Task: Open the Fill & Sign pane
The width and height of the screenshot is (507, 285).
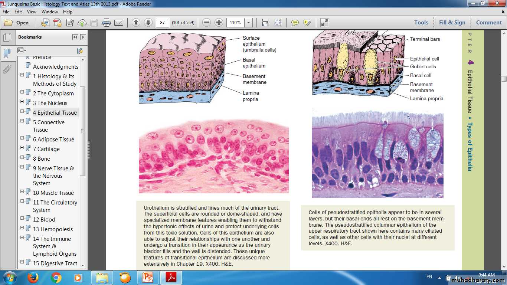Action: [452, 23]
